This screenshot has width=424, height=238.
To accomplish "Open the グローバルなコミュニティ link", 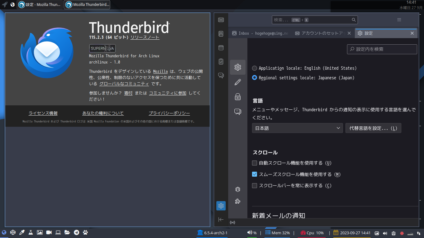I will [124, 84].
